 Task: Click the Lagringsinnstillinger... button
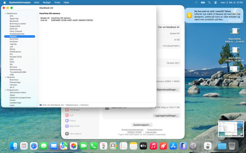coord(166,116)
